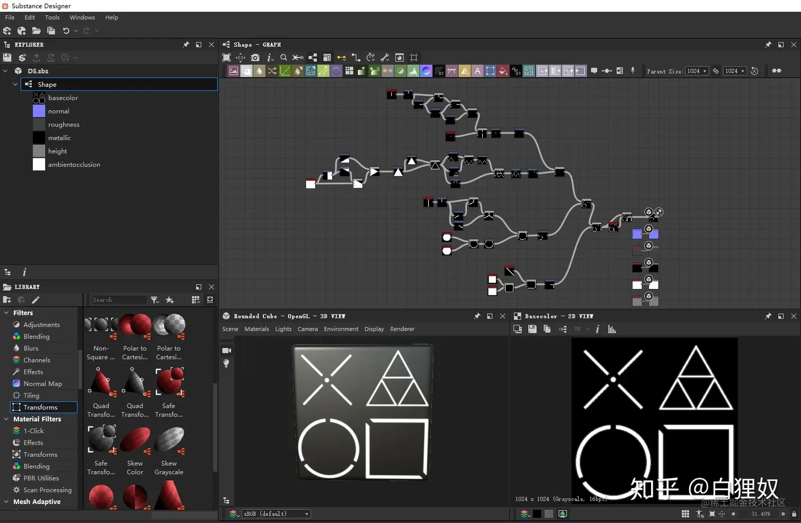Add an FX-Map node (grid icon)
The height and width of the screenshot is (523, 801).
pyautogui.click(x=349, y=71)
